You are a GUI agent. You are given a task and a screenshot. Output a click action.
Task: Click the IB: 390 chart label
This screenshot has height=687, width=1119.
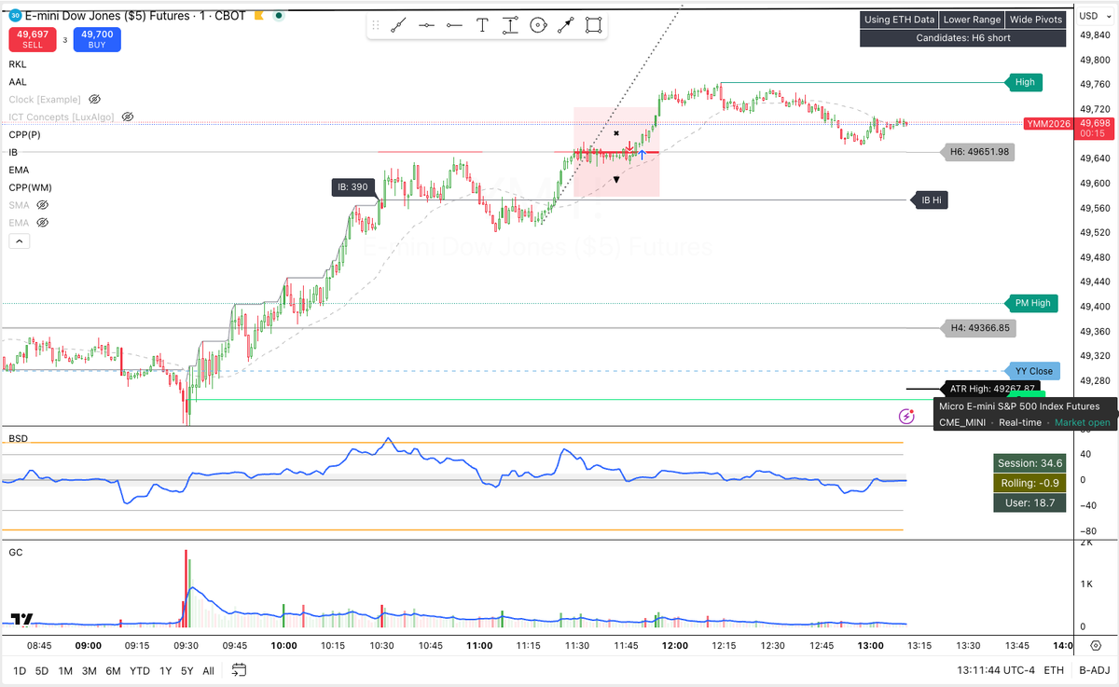354,187
